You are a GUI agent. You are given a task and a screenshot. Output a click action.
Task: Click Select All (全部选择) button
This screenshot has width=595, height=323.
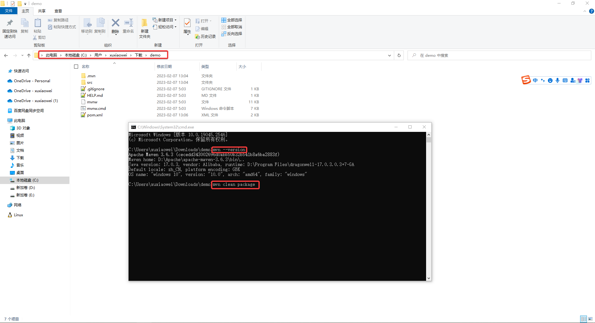[x=232, y=20]
